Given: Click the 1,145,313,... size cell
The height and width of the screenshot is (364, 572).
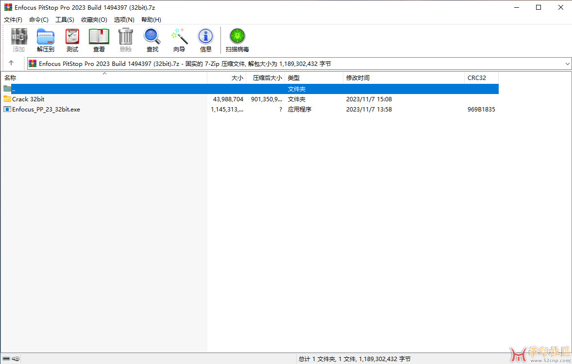Looking at the screenshot, I should click(227, 109).
